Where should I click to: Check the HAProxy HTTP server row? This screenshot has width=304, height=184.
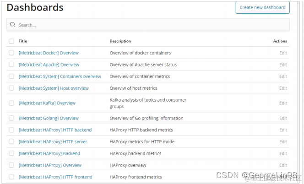(x=11, y=141)
